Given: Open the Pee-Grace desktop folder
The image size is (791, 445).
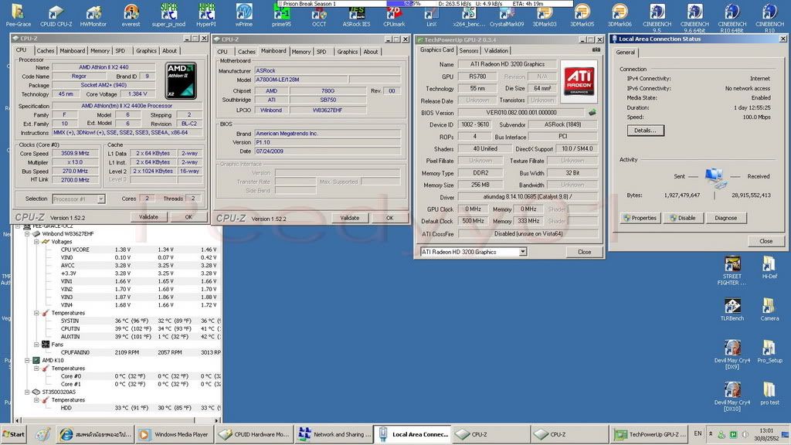Looking at the screenshot, I should click(x=19, y=15).
